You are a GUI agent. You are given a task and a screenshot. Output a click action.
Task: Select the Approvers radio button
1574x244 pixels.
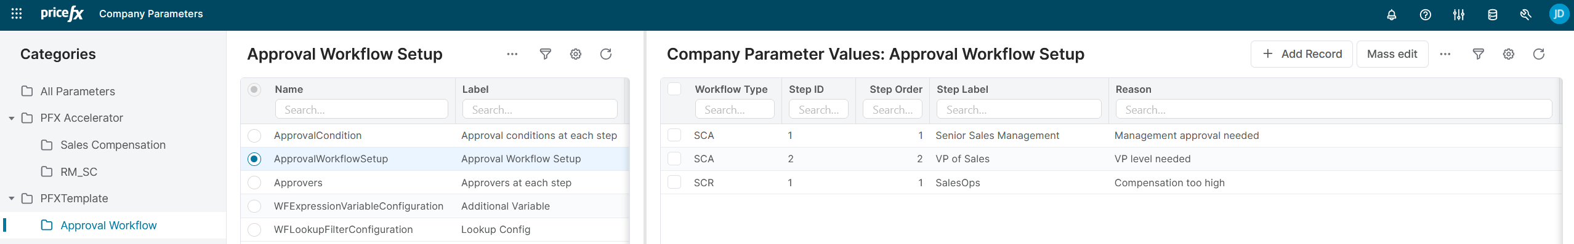254,183
